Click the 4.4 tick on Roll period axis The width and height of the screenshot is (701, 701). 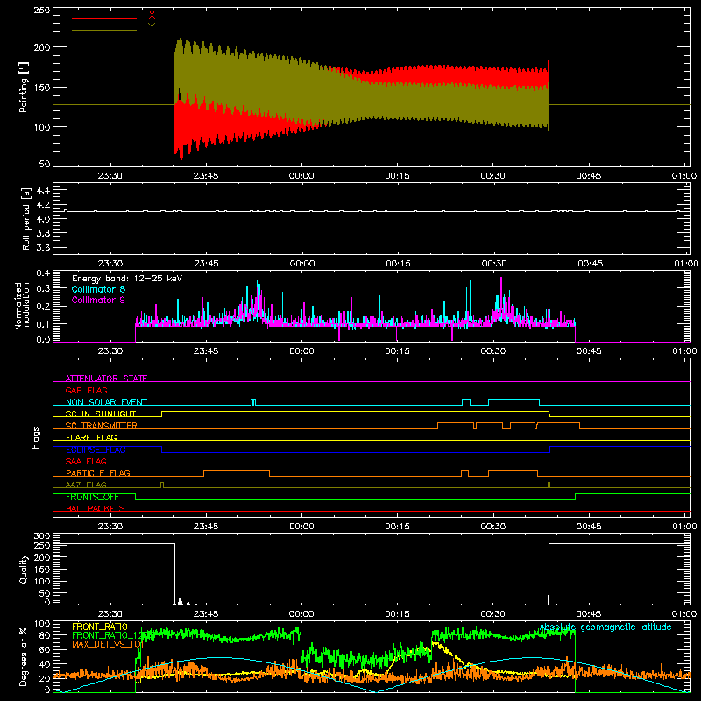43,190
